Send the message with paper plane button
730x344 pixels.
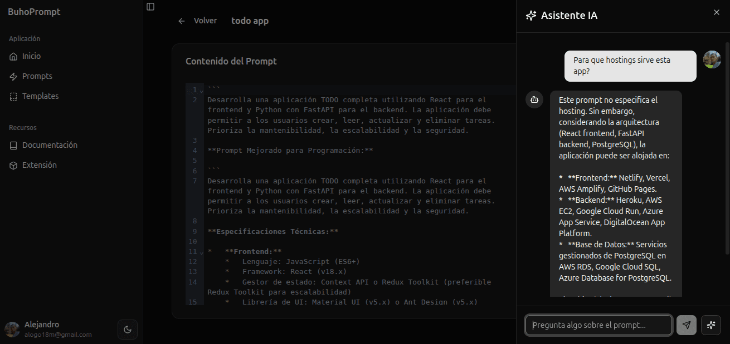687,325
